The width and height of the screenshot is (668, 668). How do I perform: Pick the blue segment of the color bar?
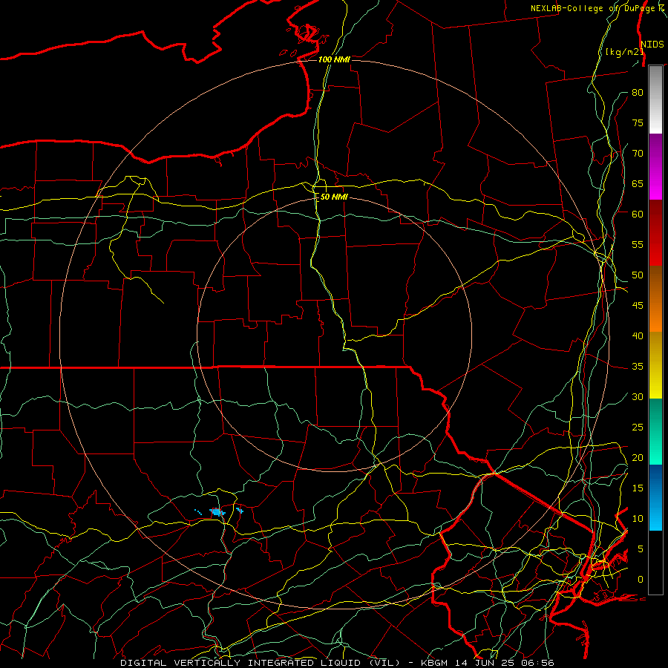pos(655,497)
